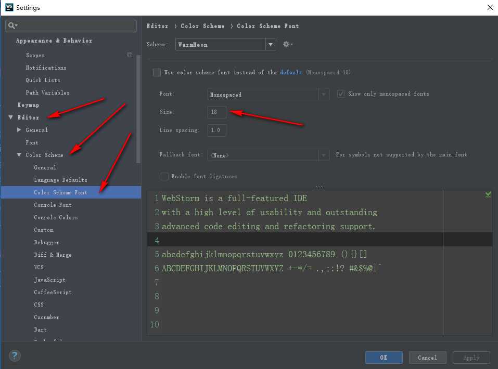
Task: Click the preview splitter grip handle
Action: (319, 187)
